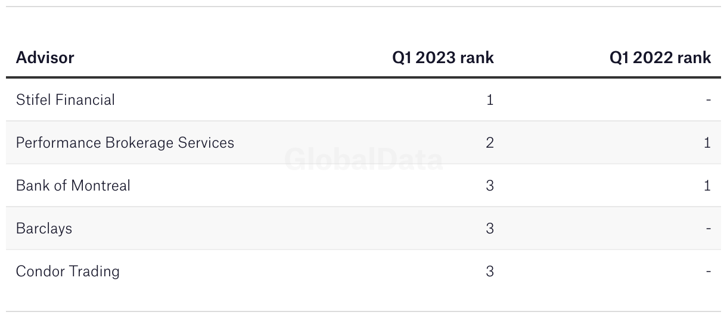Click Bank of Montreal's Q1 2022 rank
Viewport: 727px width, 318px height.
click(707, 185)
